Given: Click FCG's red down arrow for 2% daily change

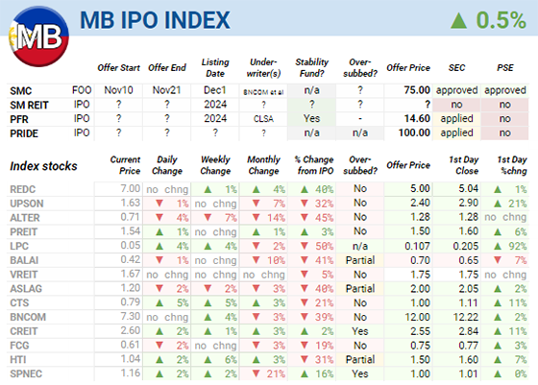Looking at the screenshot, I should [159, 346].
